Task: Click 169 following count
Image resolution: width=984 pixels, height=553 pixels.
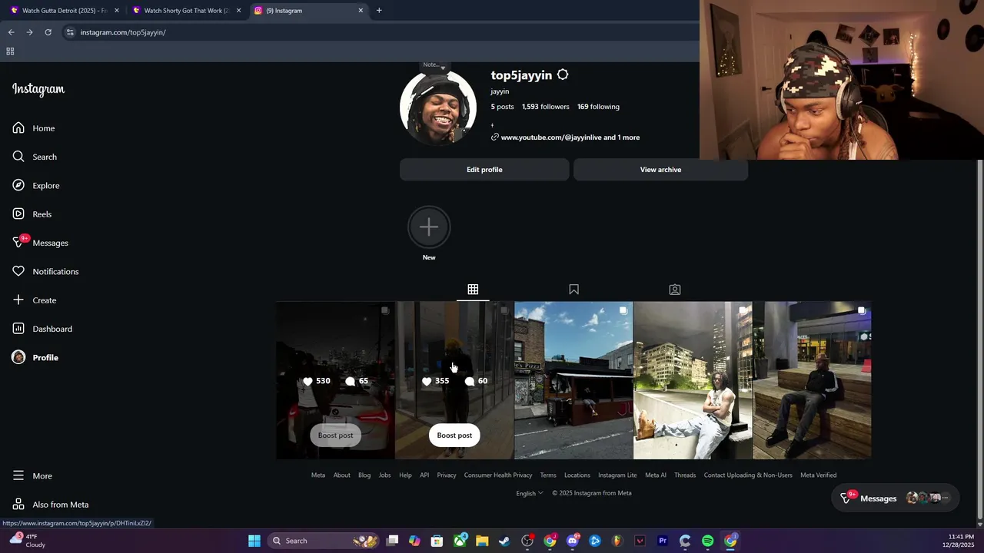Action: (598, 107)
